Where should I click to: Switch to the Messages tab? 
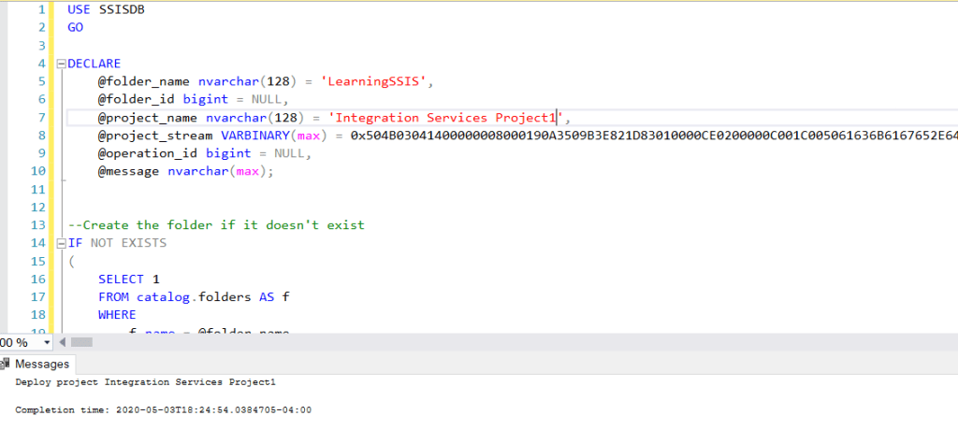(x=42, y=364)
